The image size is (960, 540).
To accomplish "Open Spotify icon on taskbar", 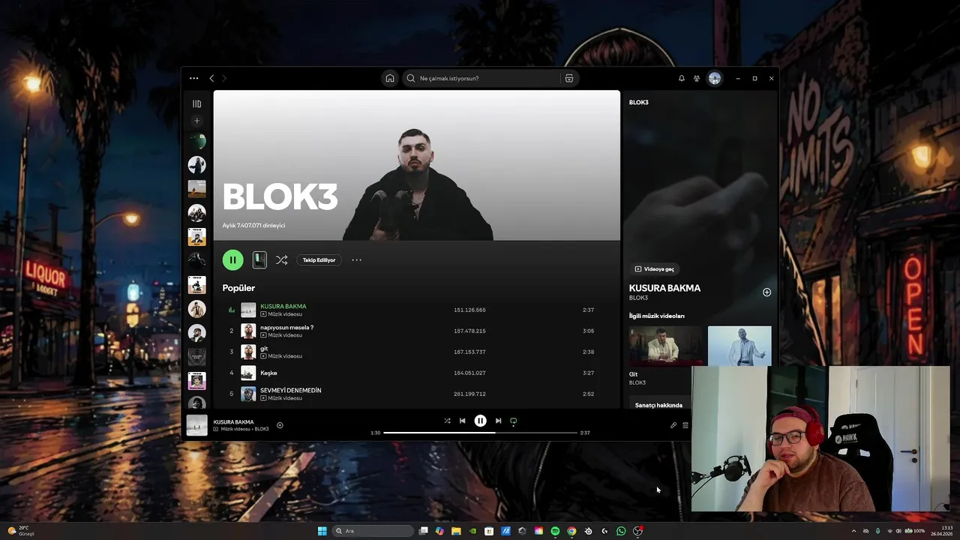I will pyautogui.click(x=555, y=531).
